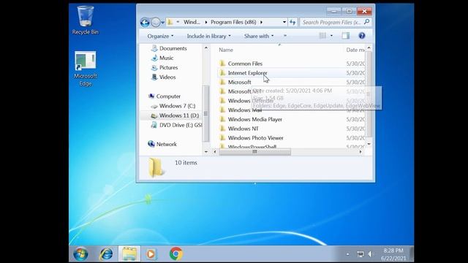Select the Windows Media Player folder

click(x=255, y=120)
